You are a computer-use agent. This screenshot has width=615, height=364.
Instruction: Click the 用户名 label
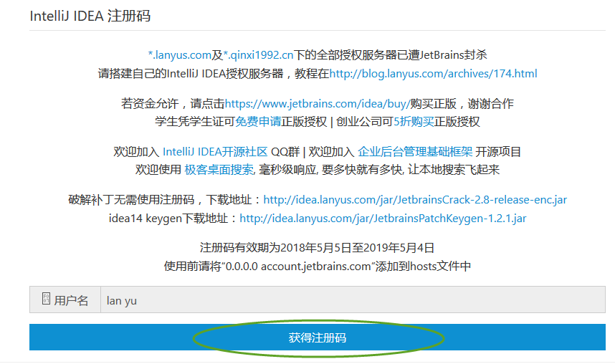[71, 300]
